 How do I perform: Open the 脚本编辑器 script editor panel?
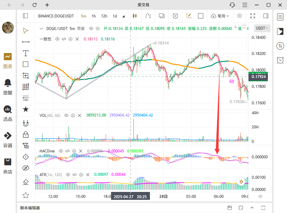tap(30, 208)
